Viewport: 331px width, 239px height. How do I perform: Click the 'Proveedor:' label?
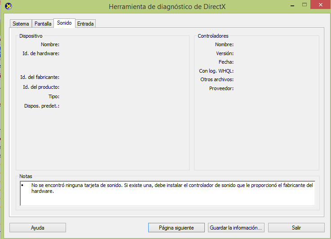pos(221,88)
